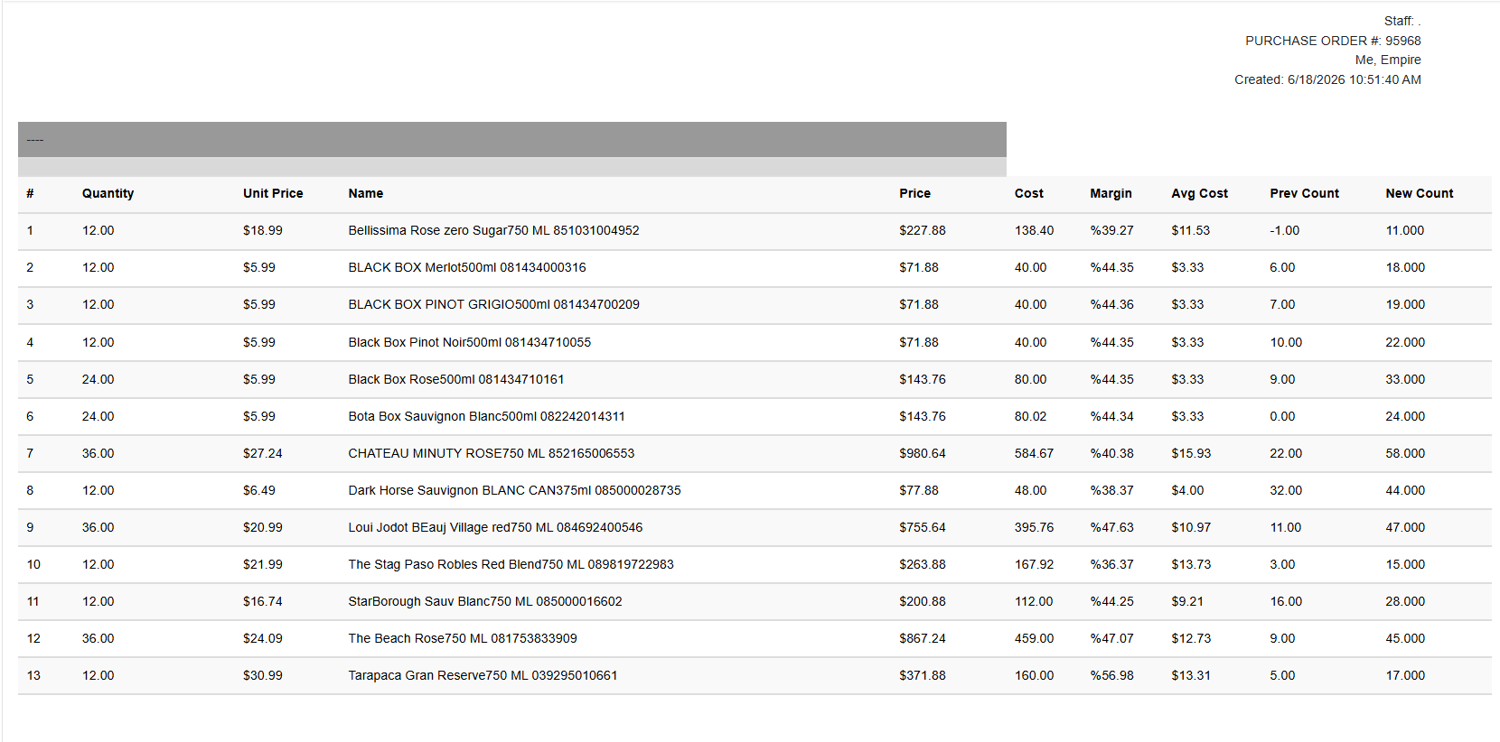Click the 459.00 cost cell
The height and width of the screenshot is (742, 1500).
pyautogui.click(x=1034, y=638)
